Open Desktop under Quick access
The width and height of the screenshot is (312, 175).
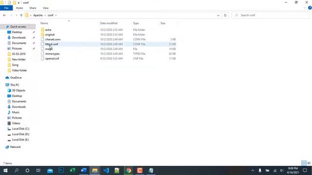[x=17, y=32]
